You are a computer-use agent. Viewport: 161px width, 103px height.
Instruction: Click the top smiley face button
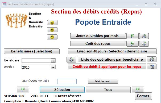click(52, 23)
